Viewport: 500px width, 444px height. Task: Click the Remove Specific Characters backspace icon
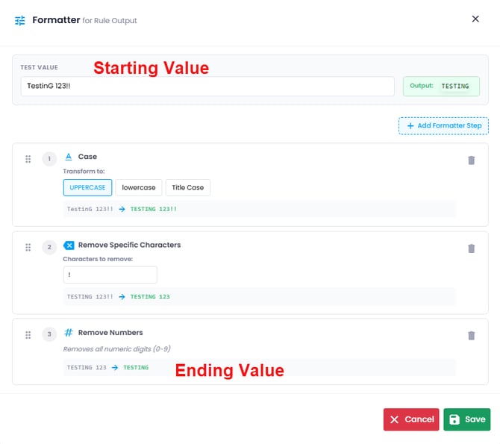(69, 245)
